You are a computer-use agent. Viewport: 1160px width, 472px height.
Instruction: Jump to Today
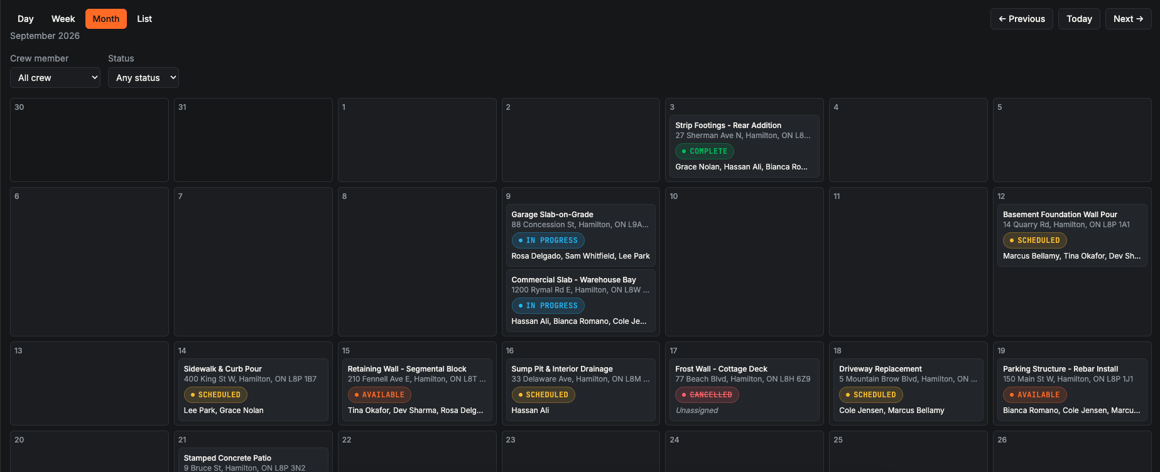[x=1079, y=19]
